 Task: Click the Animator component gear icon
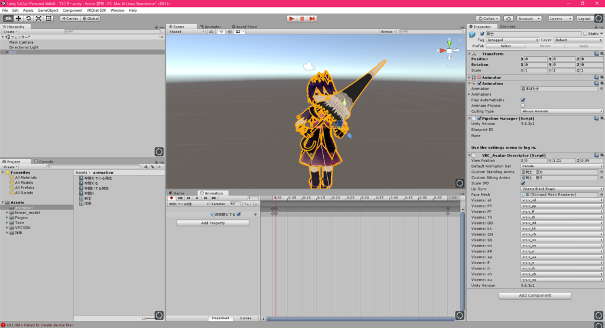pyautogui.click(x=602, y=77)
